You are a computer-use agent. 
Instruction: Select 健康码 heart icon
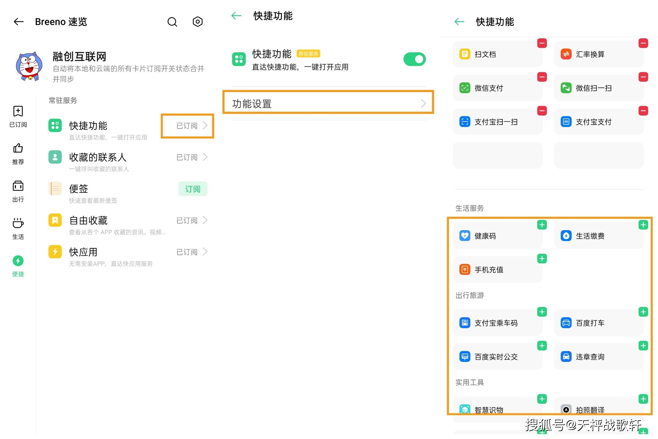(465, 236)
